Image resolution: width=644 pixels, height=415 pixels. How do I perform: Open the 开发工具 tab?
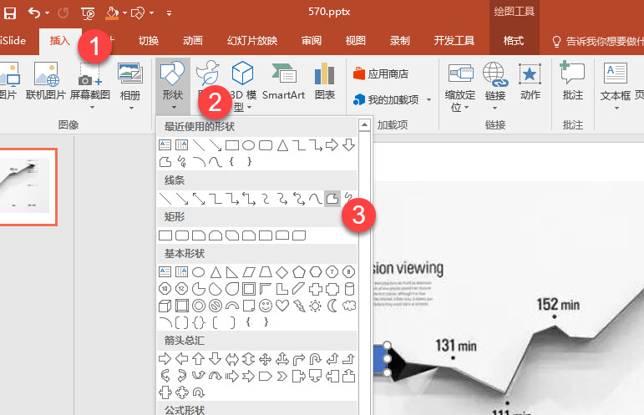(454, 41)
